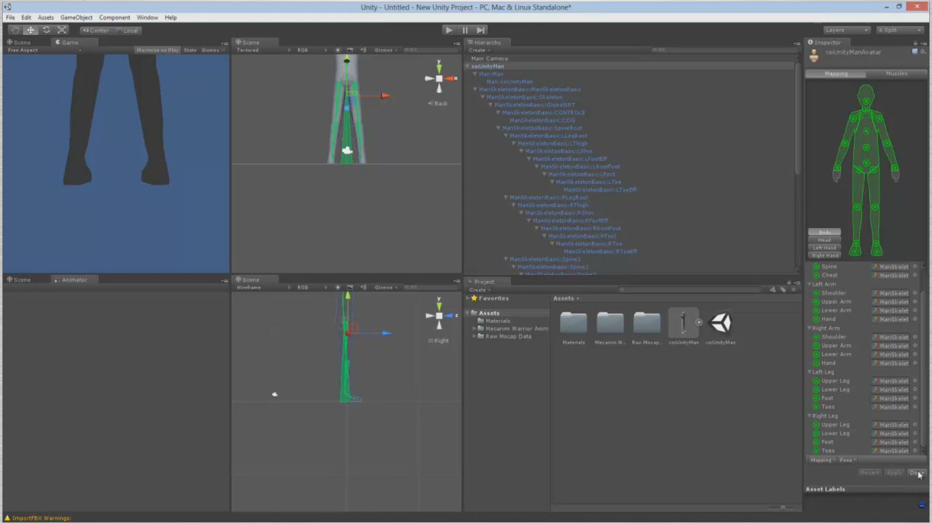Open the Assets menu
932x523 pixels.
point(46,17)
